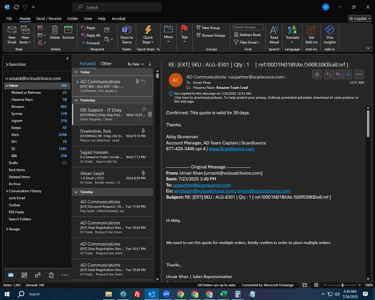Image resolution: width=375 pixels, height=300 pixels.
Task: Click Browse Groups button
Action: (x=211, y=35)
